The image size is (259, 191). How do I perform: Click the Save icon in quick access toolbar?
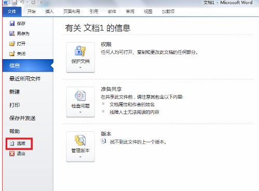[15, 3]
